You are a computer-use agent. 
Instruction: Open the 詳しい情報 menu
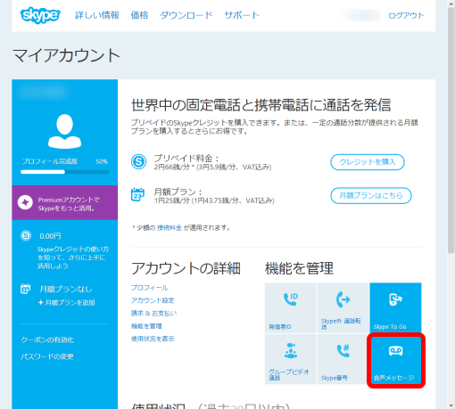[x=97, y=15]
